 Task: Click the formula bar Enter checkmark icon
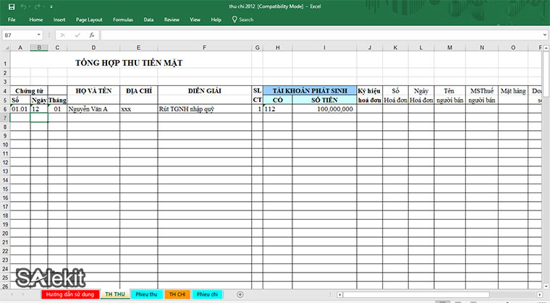[77, 35]
